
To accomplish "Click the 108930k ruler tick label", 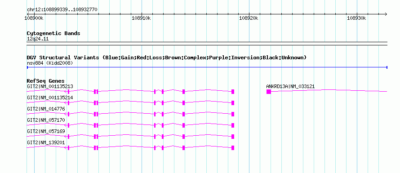I will coord(357,18).
